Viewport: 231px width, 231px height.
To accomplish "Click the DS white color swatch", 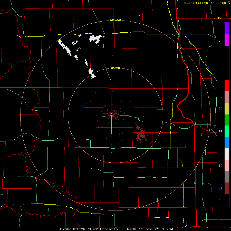I will 227,154.
